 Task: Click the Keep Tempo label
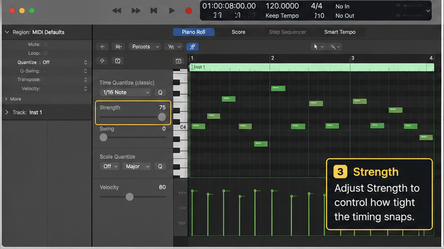click(282, 16)
